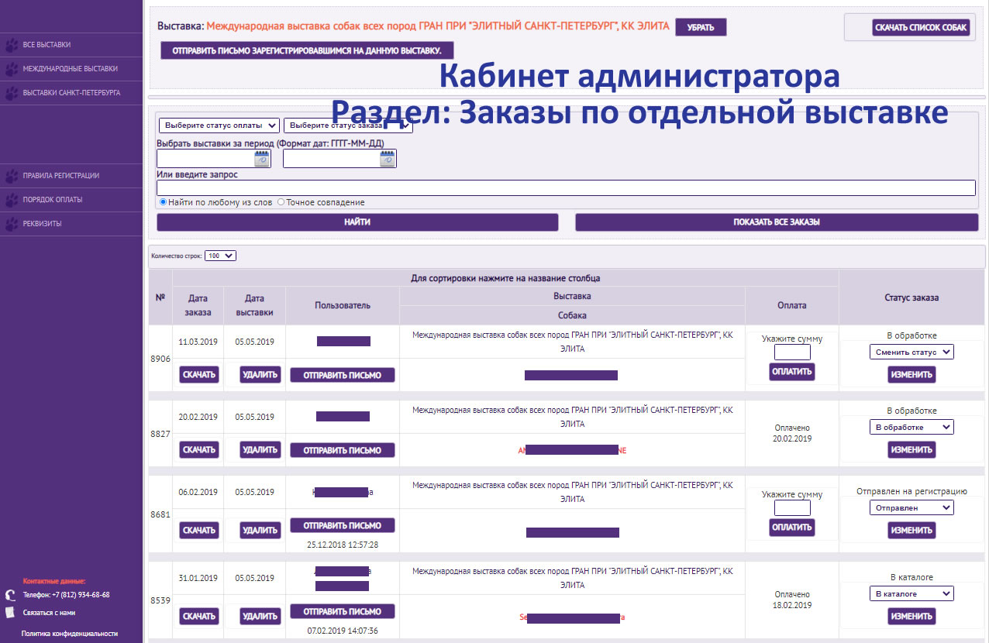
Task: Click 'Скачать список собак' button
Action: click(x=921, y=28)
